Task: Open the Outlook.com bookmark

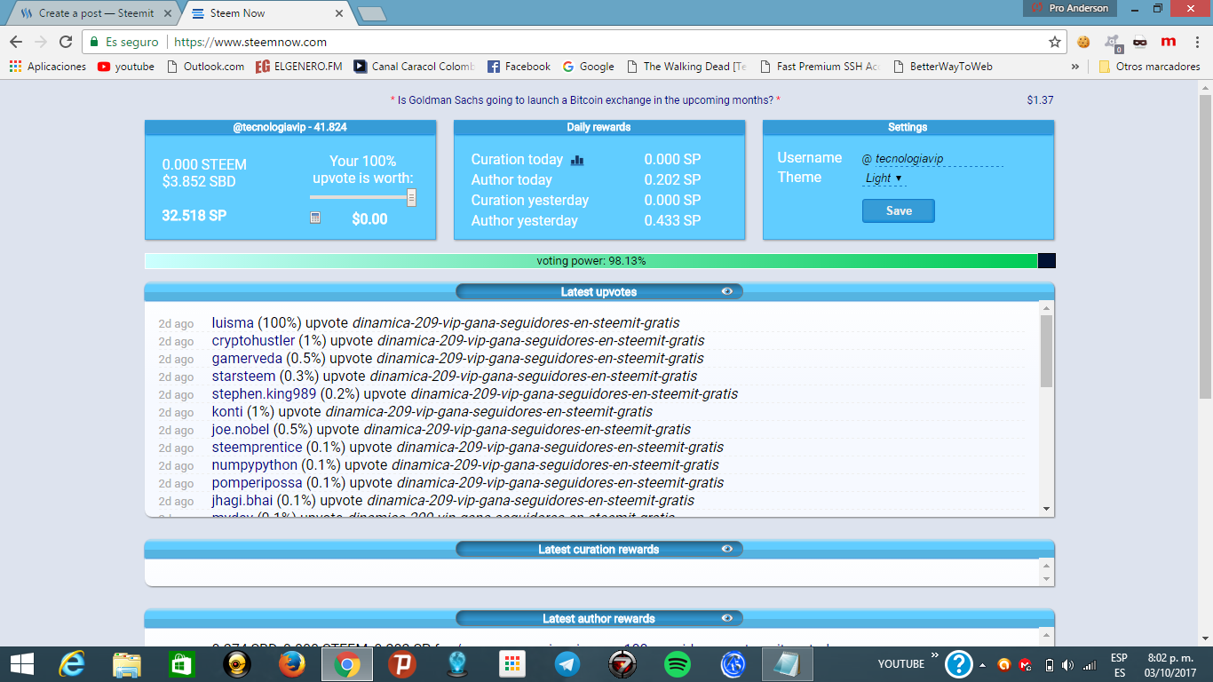Action: (x=205, y=67)
